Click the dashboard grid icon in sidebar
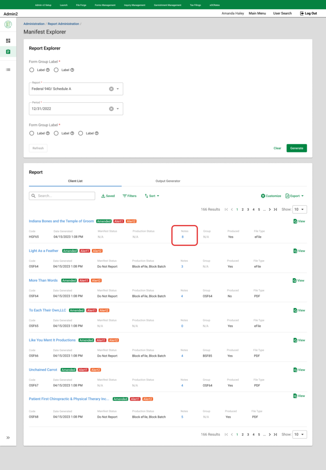Screen dimensions: 326x470 tap(8, 41)
